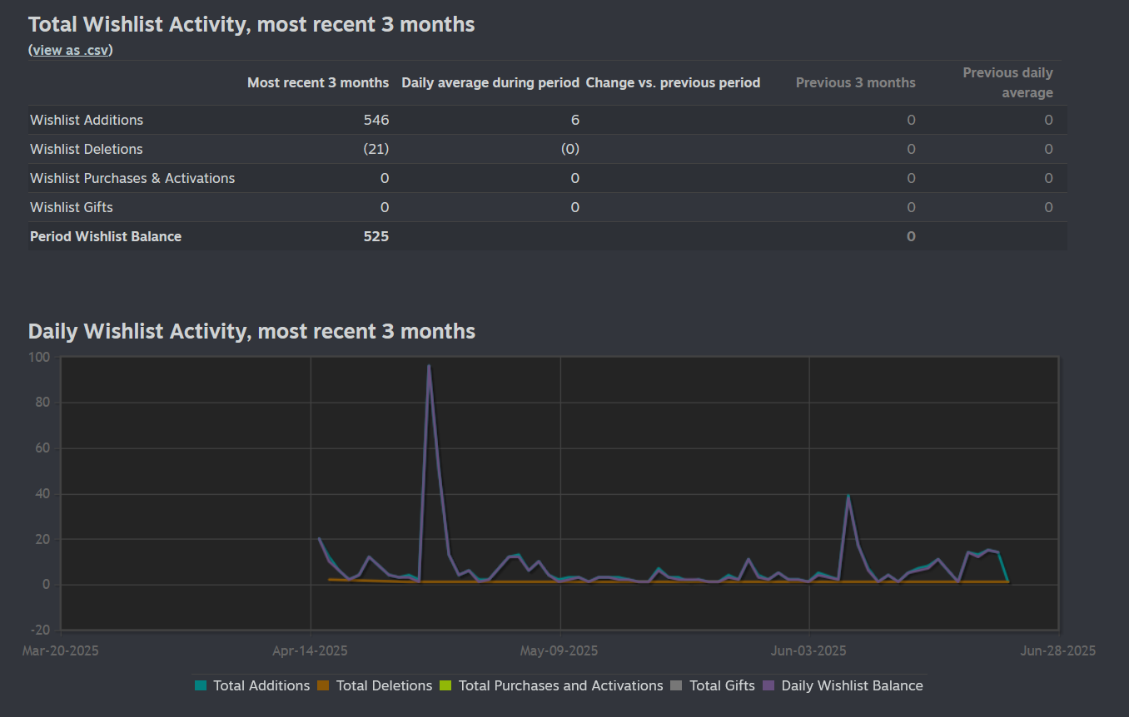
Task: Toggle the Total Gifts legend label
Action: [x=722, y=686]
